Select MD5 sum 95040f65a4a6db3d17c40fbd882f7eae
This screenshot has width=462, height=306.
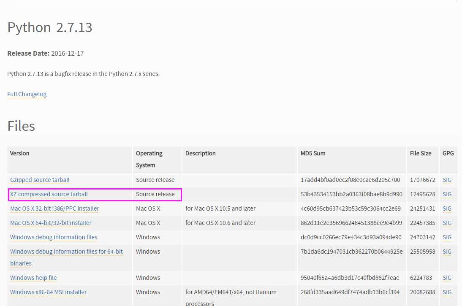[x=350, y=278]
